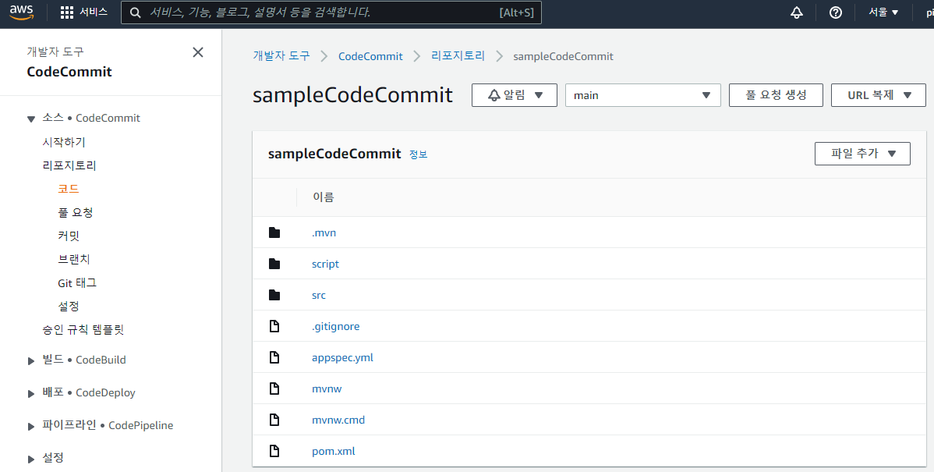
Task: Click the script folder icon
Action: pos(274,264)
